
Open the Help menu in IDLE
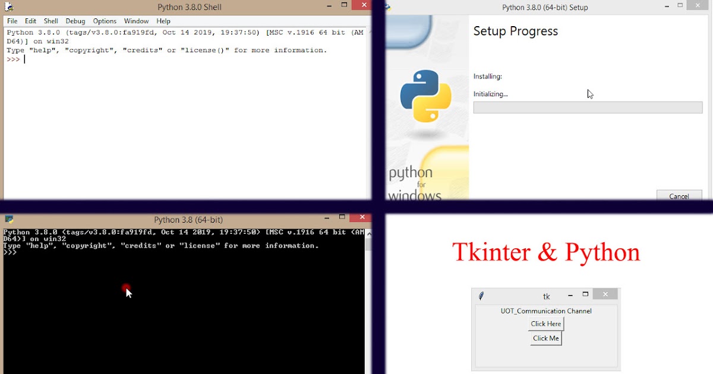tap(163, 21)
